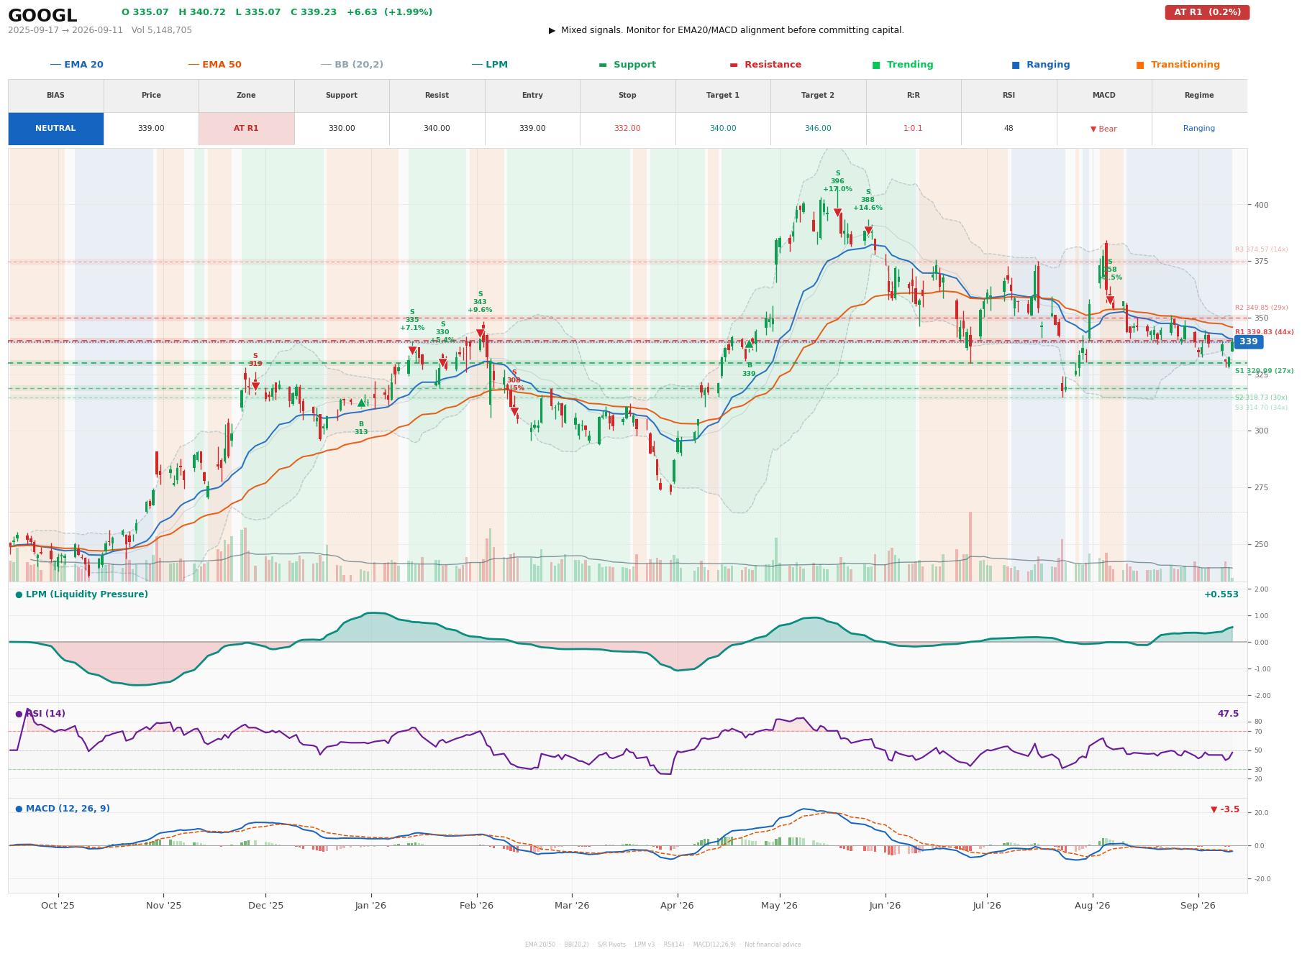Click the R:R value 1:0.1
This screenshot has width=1302, height=956.
click(914, 129)
